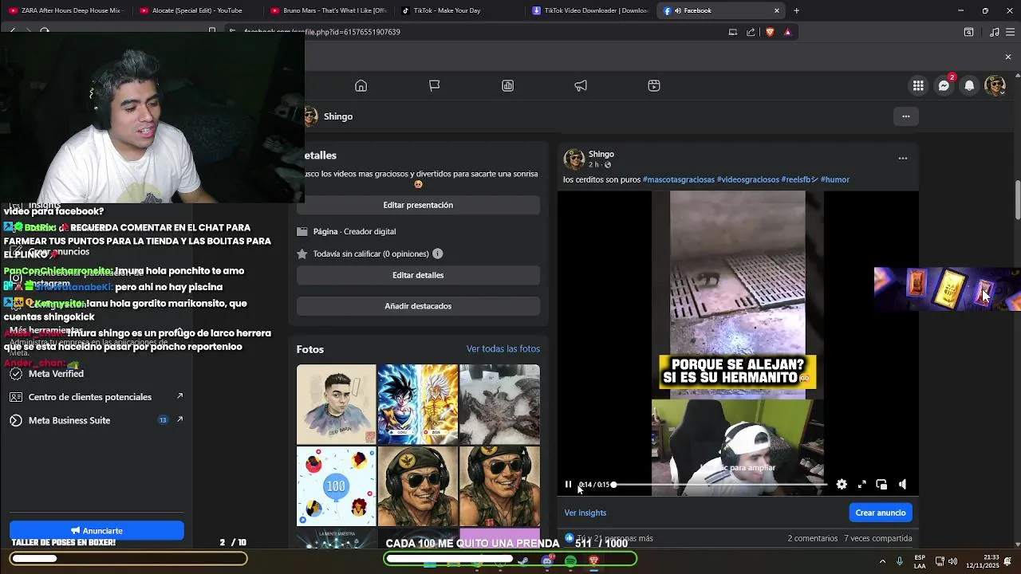
Task: Open Meta Business Suite entry
Action: [69, 420]
